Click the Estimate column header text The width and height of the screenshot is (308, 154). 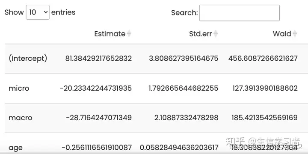click(x=110, y=34)
